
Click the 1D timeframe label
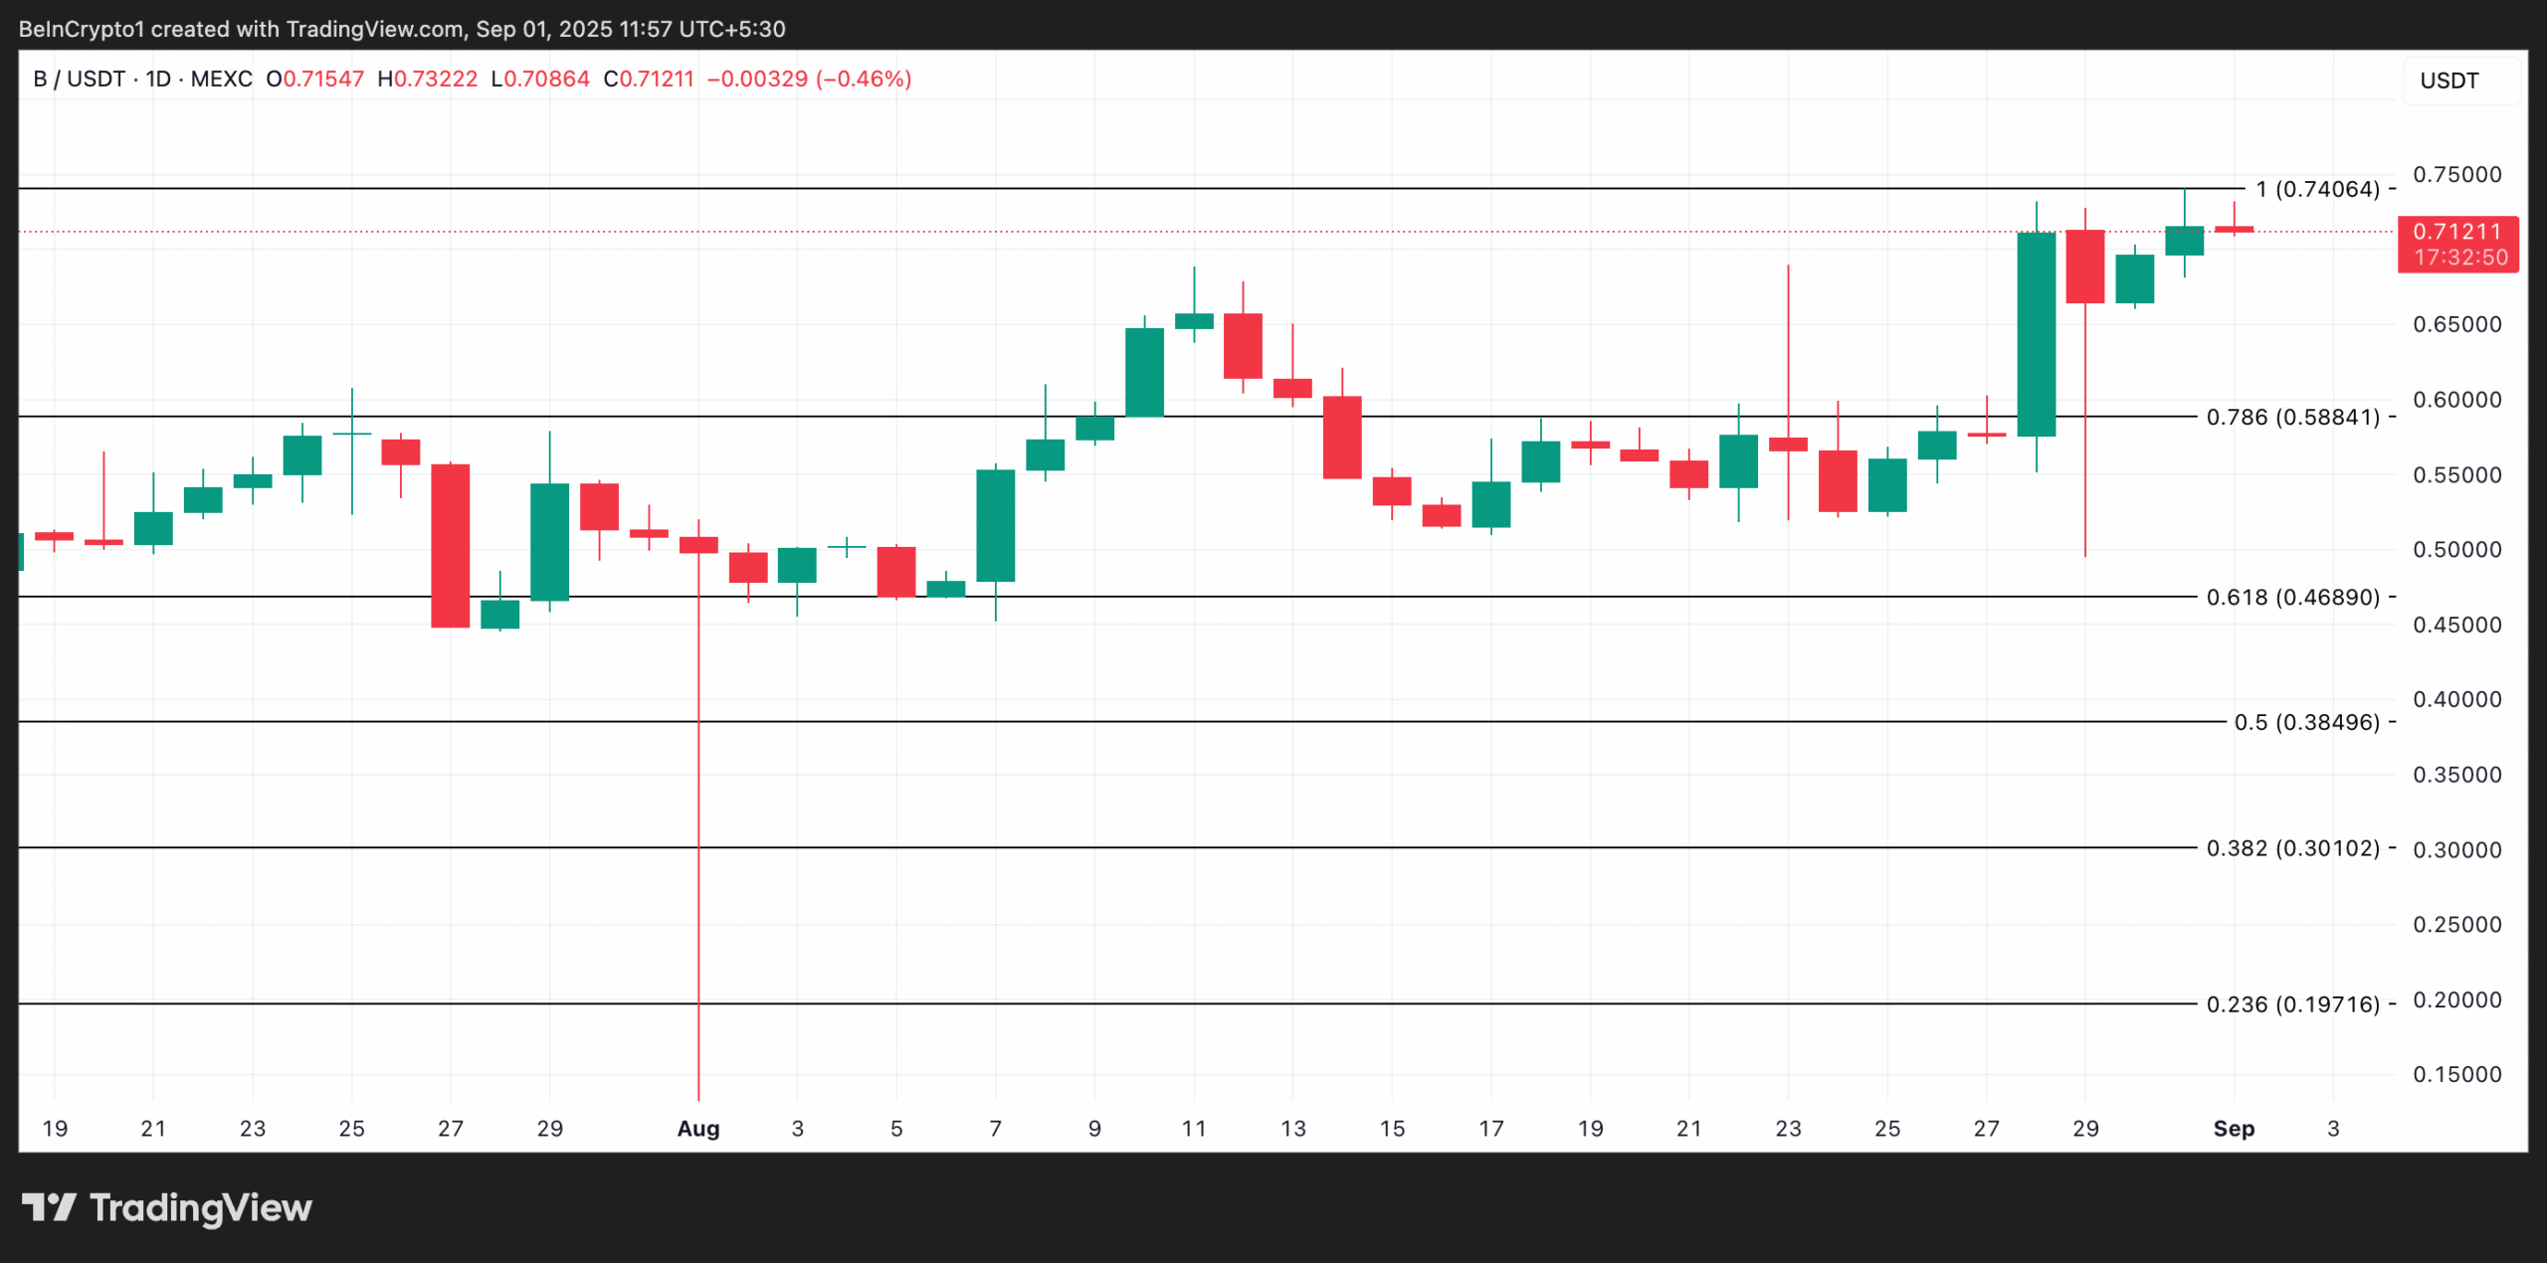[159, 79]
